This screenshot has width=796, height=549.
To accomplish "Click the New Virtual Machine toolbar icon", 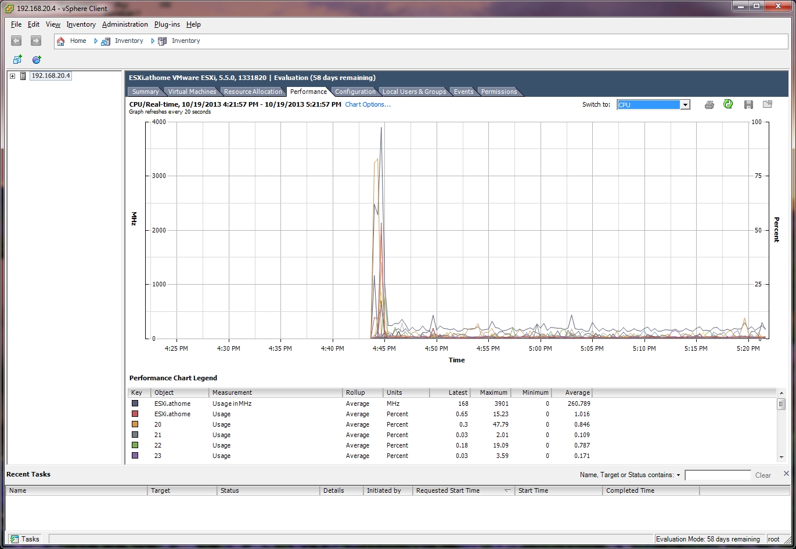I will pos(17,60).
